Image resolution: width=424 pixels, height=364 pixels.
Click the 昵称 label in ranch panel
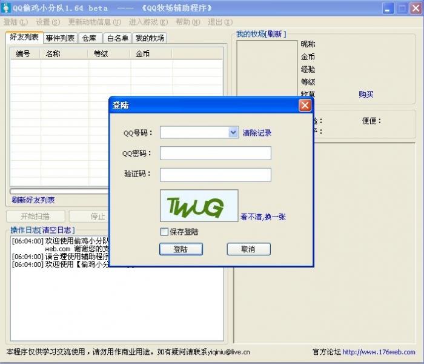click(308, 44)
